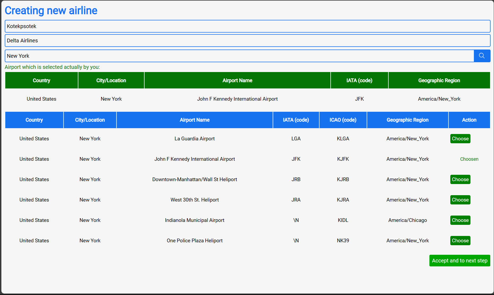Choose West 30th St. Heliport
494x295 pixels.
click(x=460, y=200)
